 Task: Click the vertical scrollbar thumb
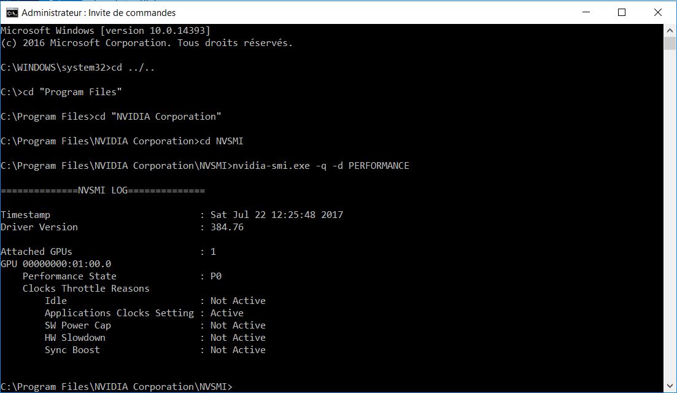(670, 43)
